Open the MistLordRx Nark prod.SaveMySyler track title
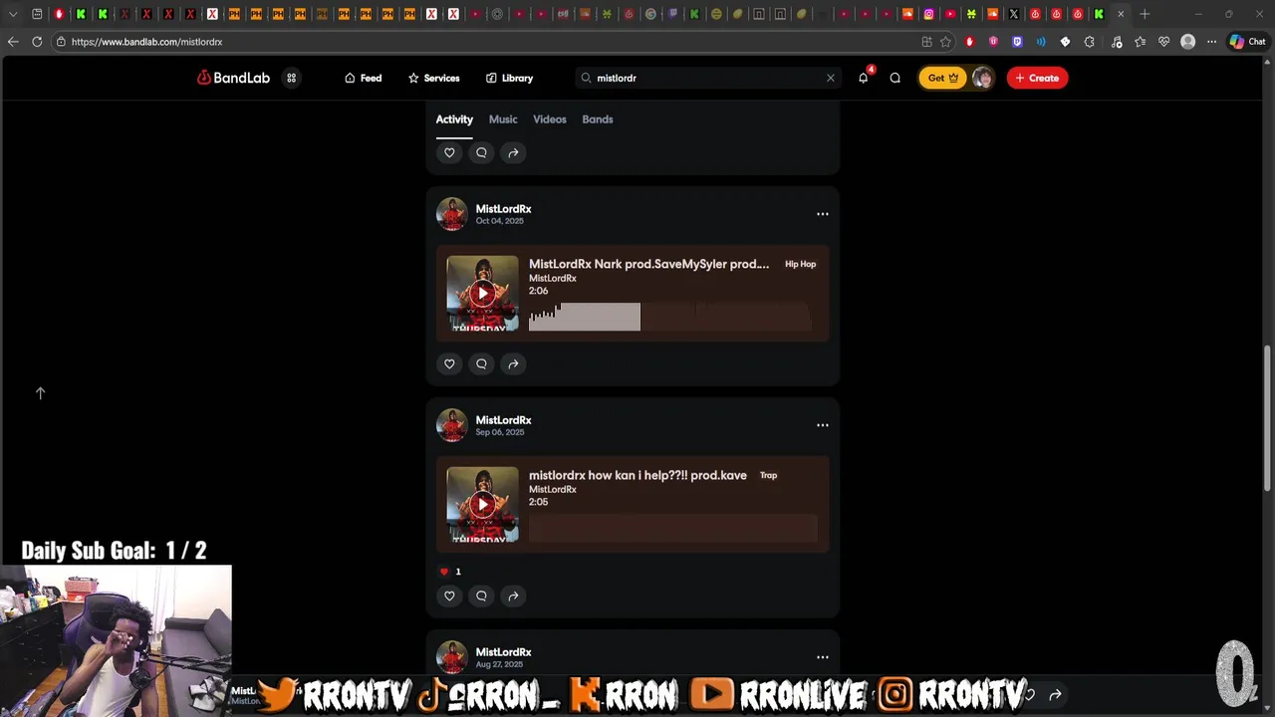 648,264
